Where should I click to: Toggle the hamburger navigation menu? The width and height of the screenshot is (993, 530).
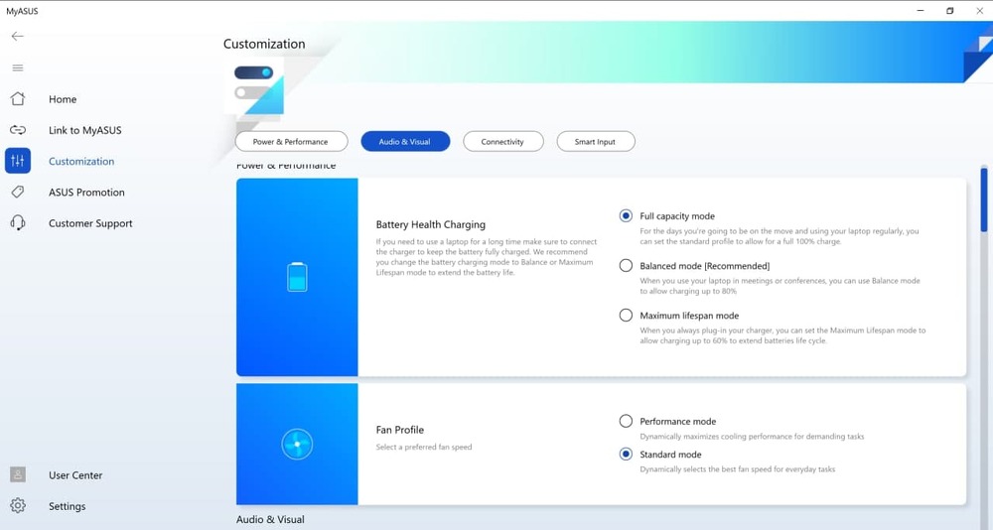click(18, 67)
